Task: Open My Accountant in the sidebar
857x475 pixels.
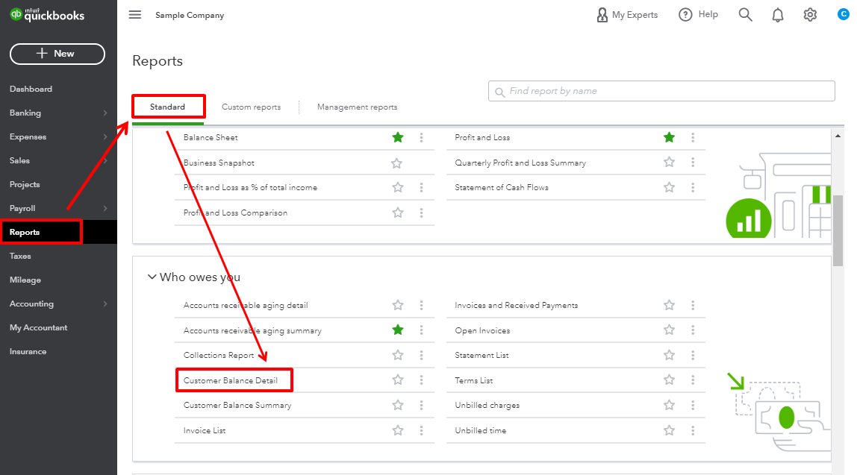Action: pyautogui.click(x=38, y=327)
